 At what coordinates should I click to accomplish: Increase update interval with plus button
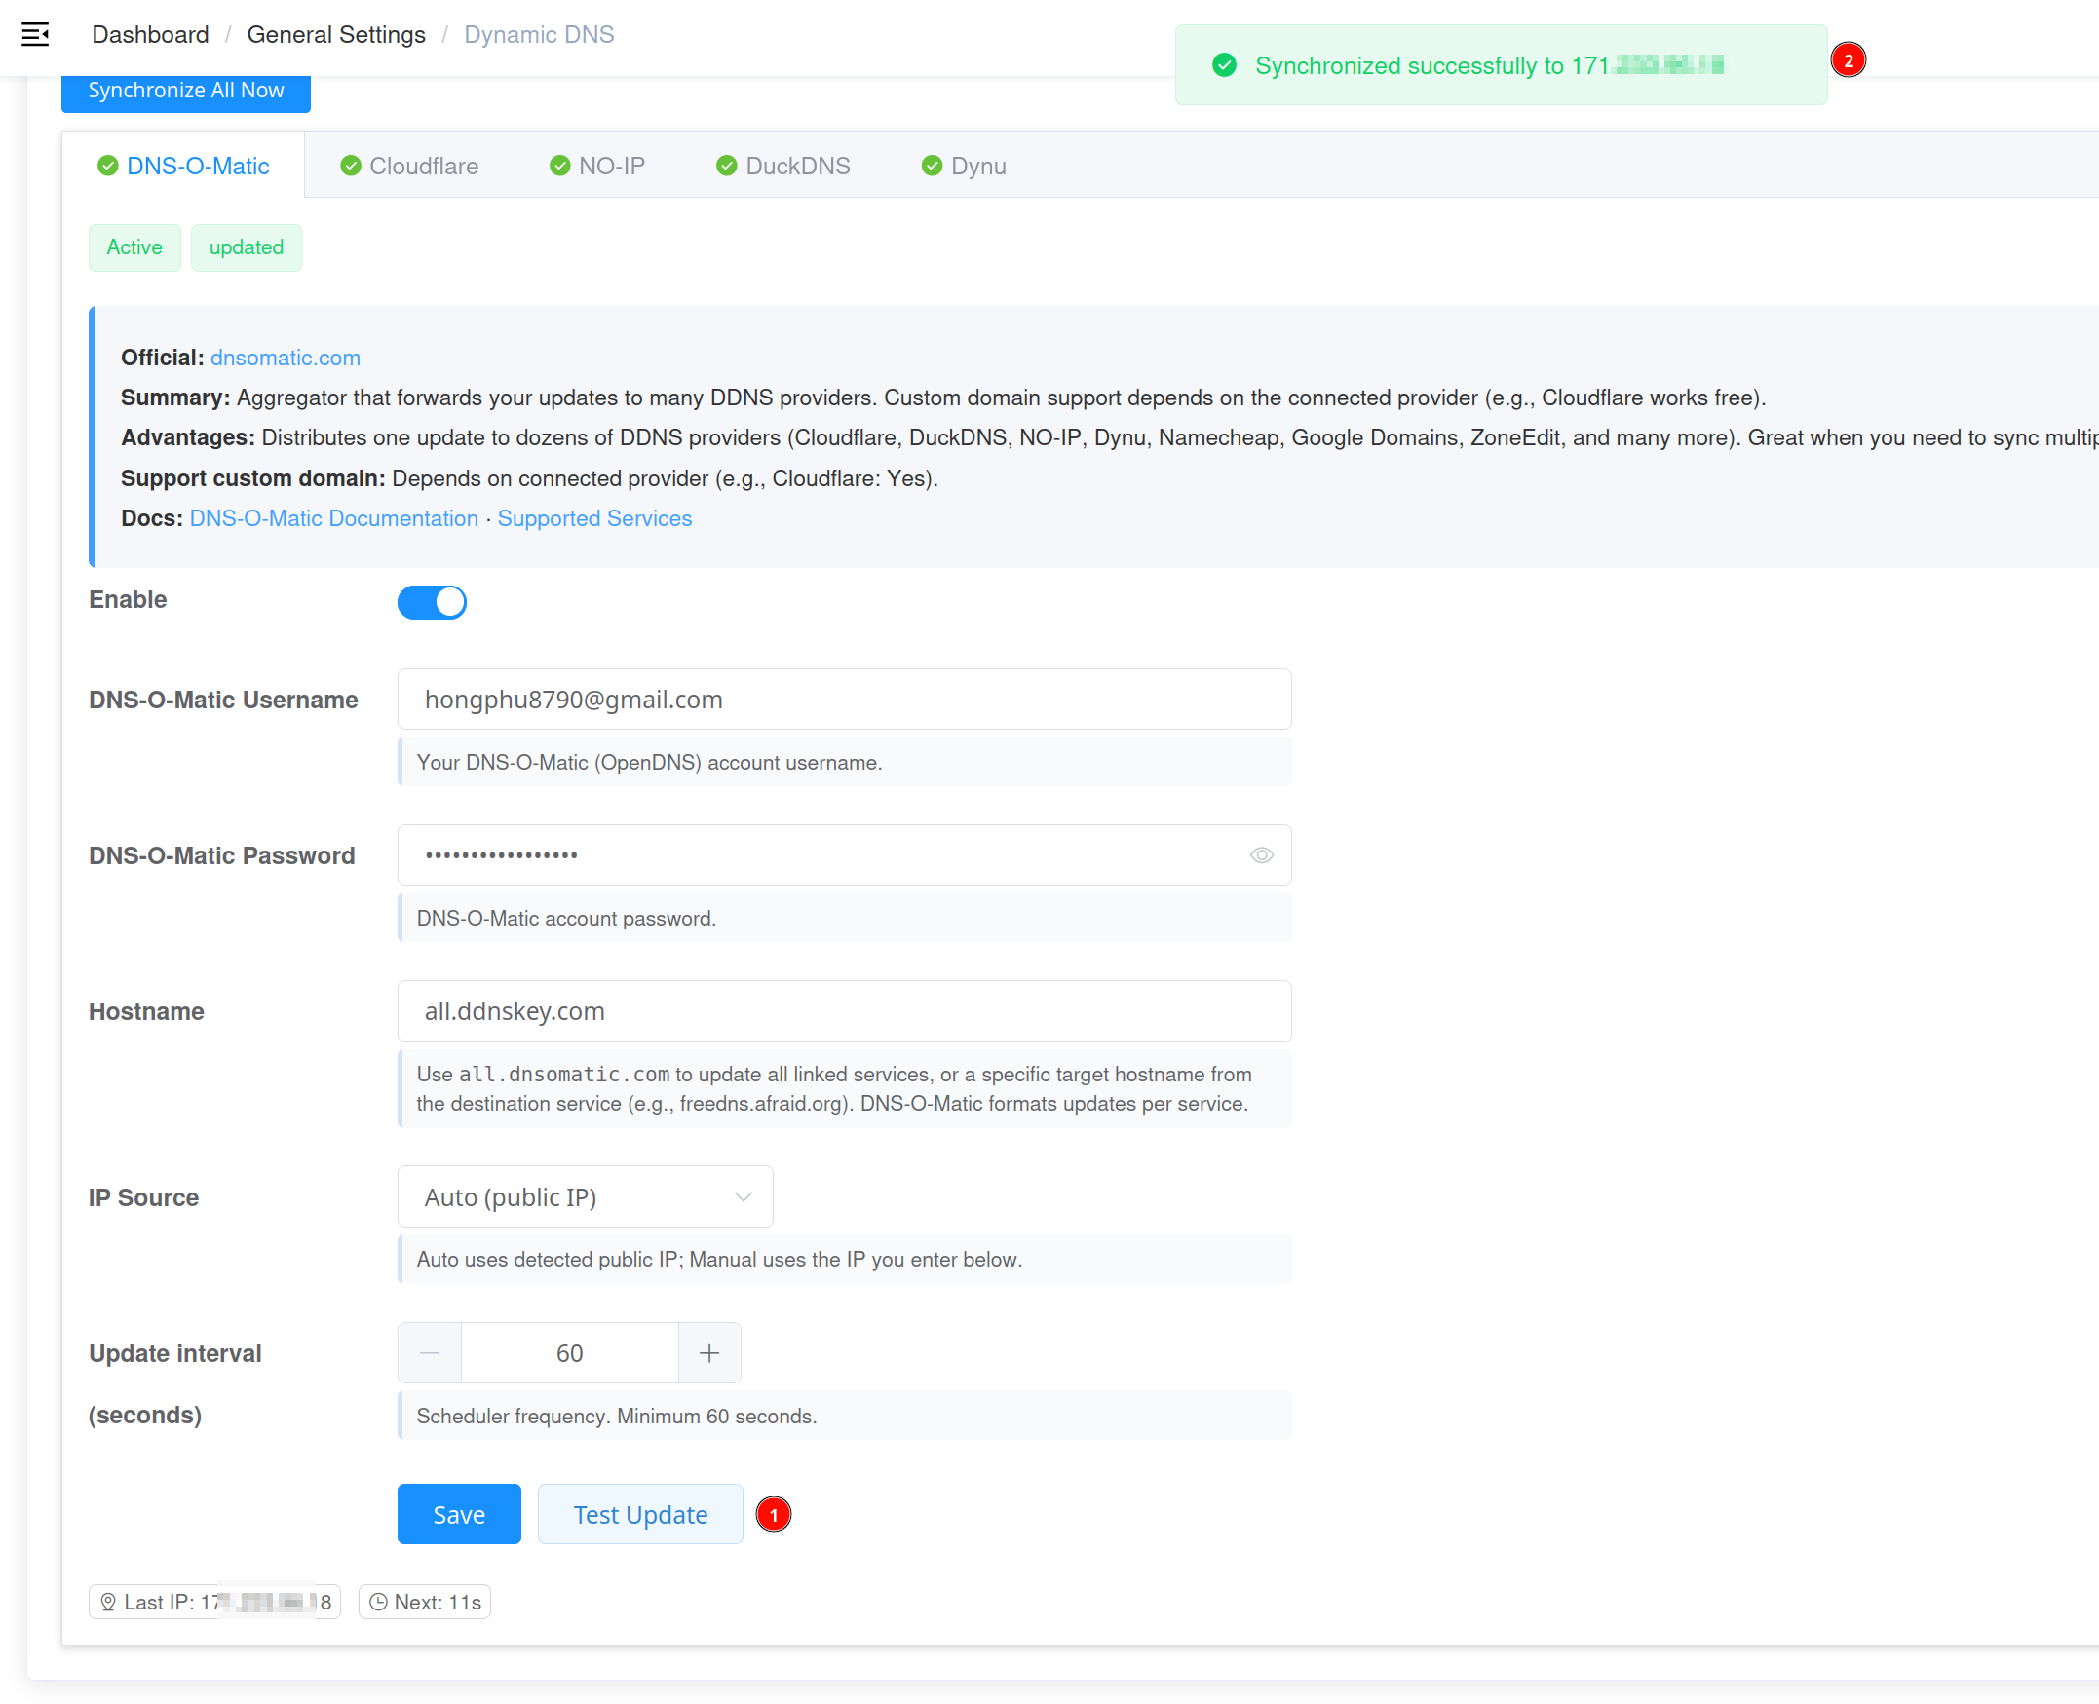(708, 1353)
